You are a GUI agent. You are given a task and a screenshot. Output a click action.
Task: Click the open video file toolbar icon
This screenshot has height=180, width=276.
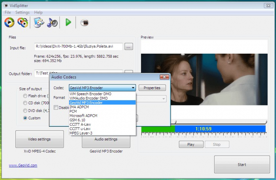[9, 22]
